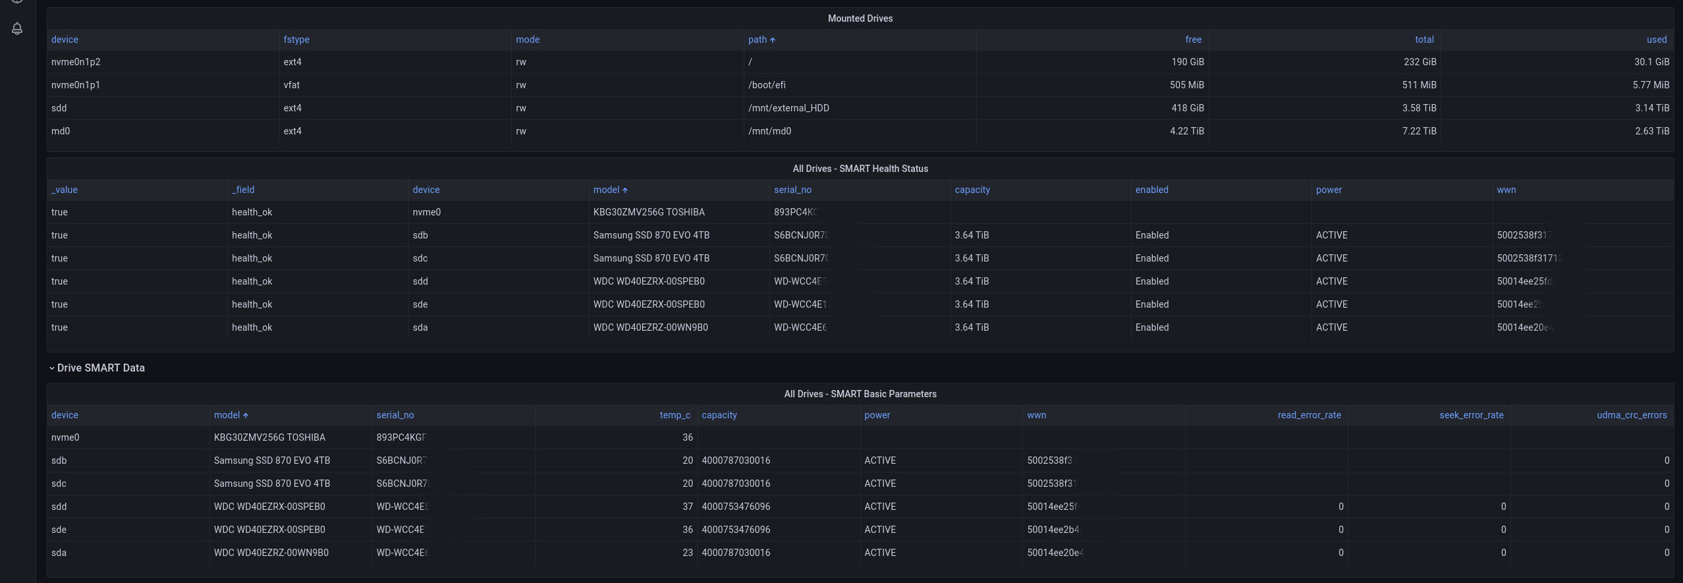The width and height of the screenshot is (1683, 583).
Task: Toggle sort arrow on Basic Parameters model column
Action: [246, 416]
